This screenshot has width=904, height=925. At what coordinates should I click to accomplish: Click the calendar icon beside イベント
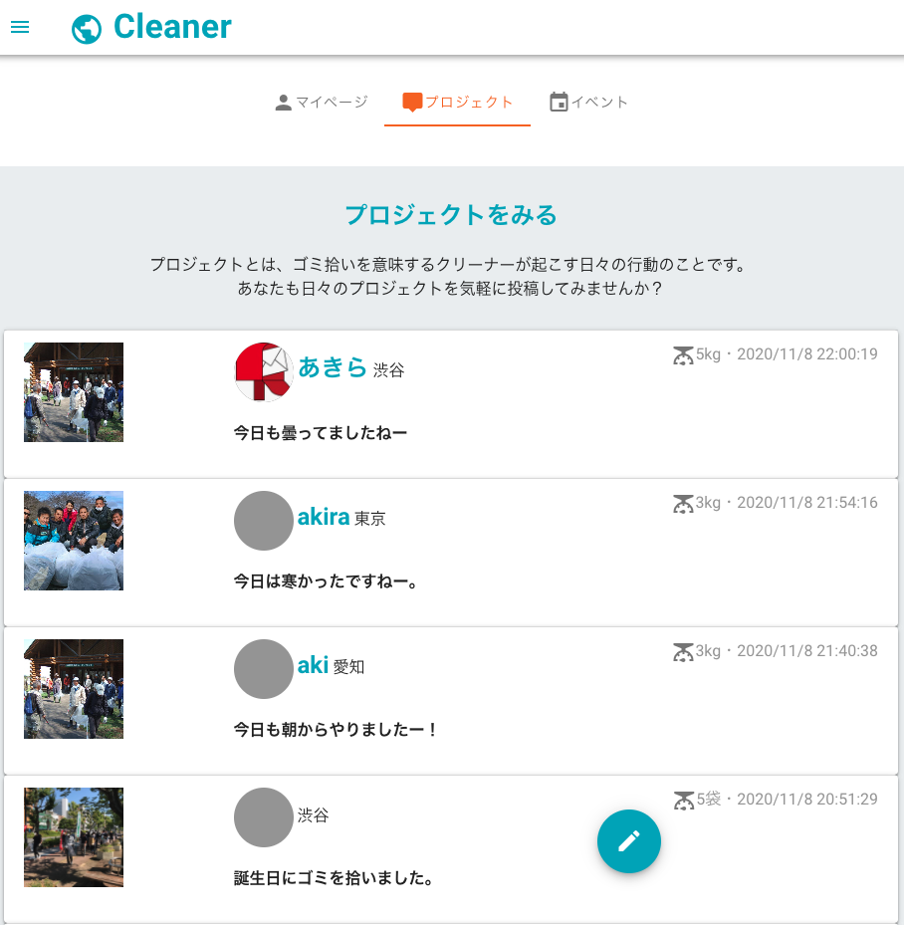(x=559, y=101)
